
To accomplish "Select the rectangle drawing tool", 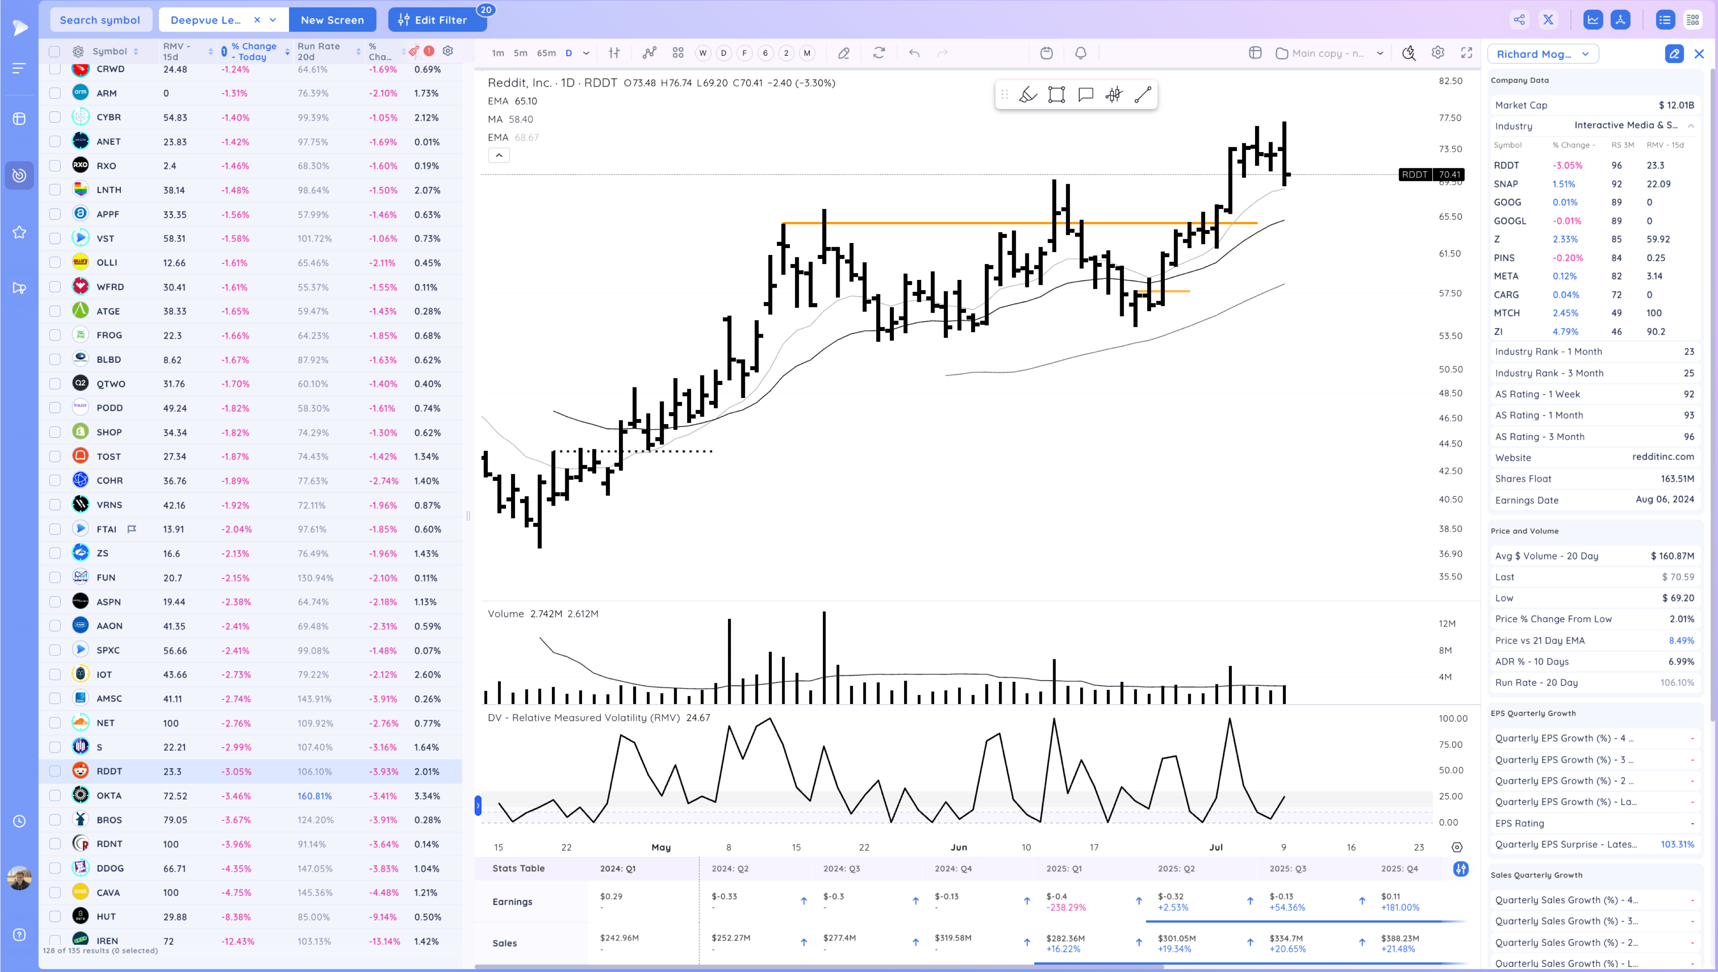I will tap(1056, 95).
